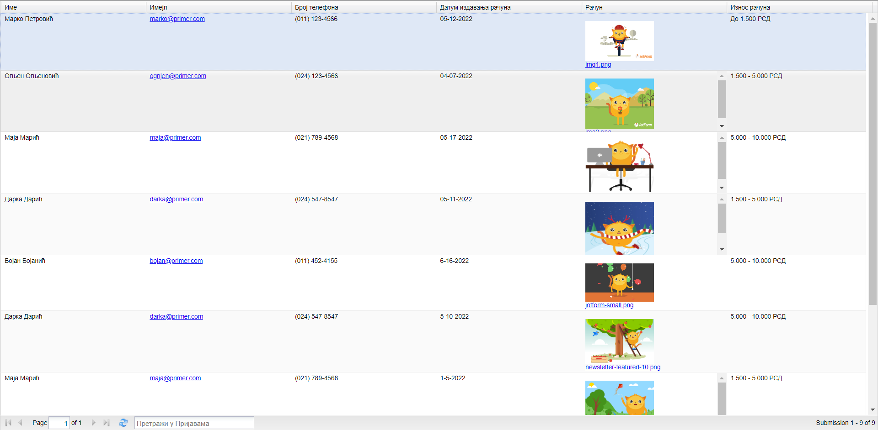The image size is (878, 430).
Task: Focus the 'Претражи у Пријавама' search box
Action: (194, 423)
